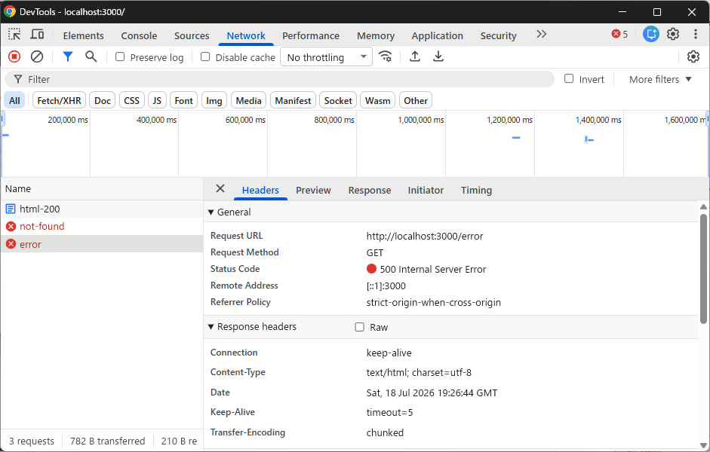The image size is (710, 452).
Task: Open the network search magnifier
Action: (x=91, y=56)
